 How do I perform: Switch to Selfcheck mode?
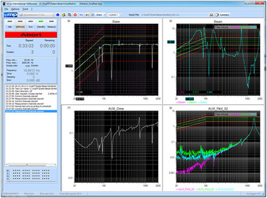[20, 24]
